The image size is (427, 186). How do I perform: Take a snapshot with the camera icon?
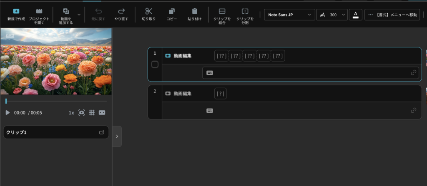pyautogui.click(x=82, y=113)
